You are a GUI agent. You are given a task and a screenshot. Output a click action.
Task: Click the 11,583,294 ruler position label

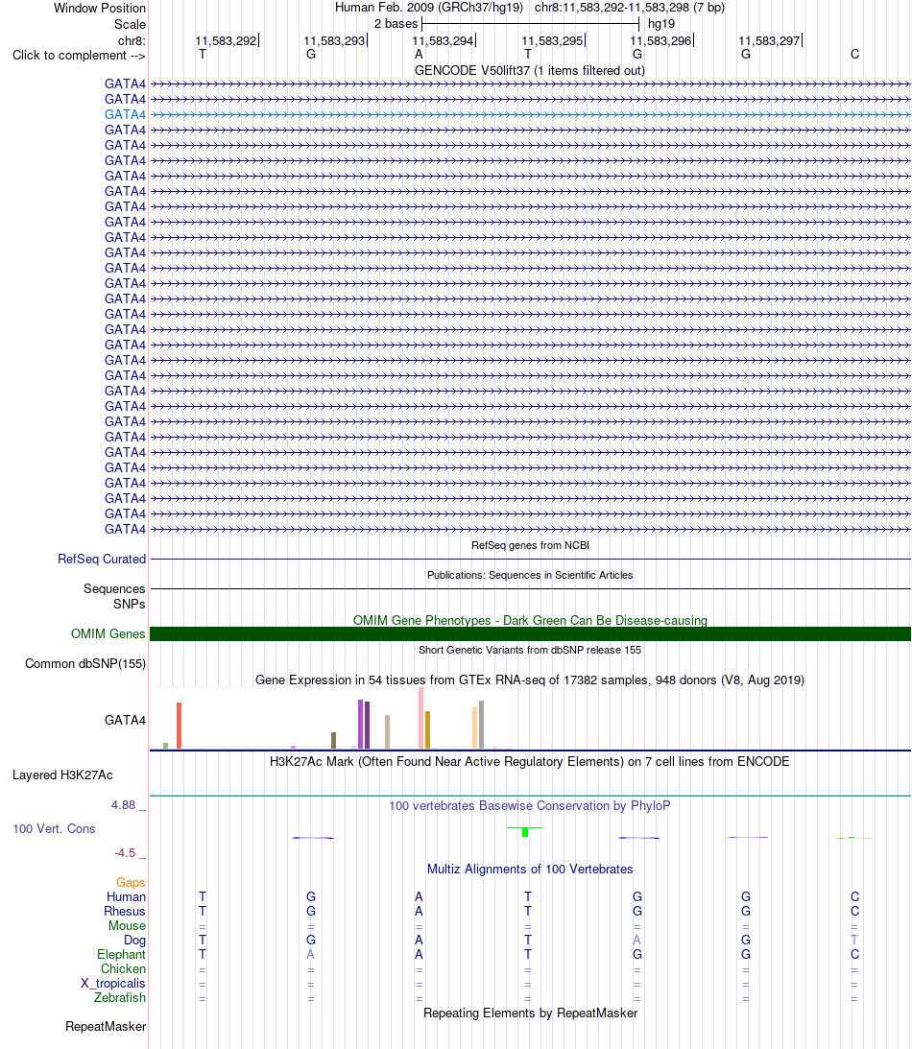(443, 41)
